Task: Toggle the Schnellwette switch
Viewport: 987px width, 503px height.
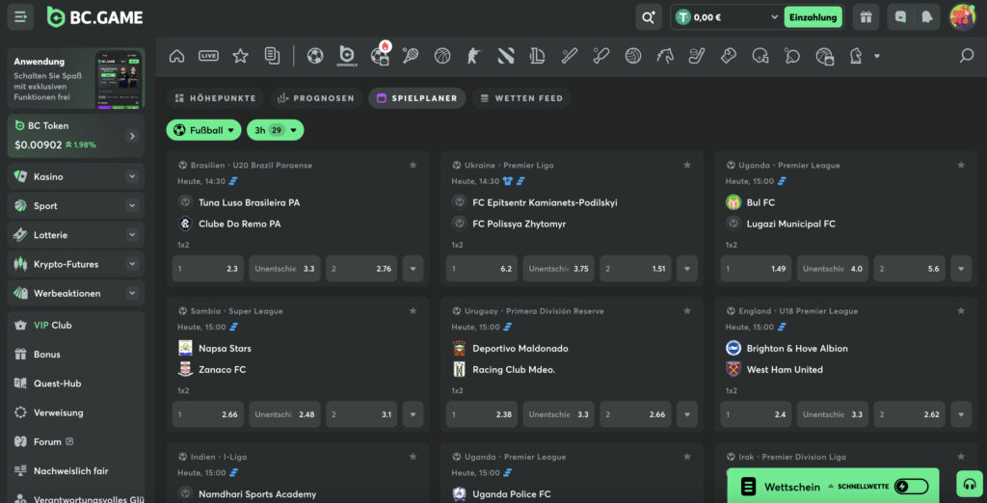Action: 911,487
